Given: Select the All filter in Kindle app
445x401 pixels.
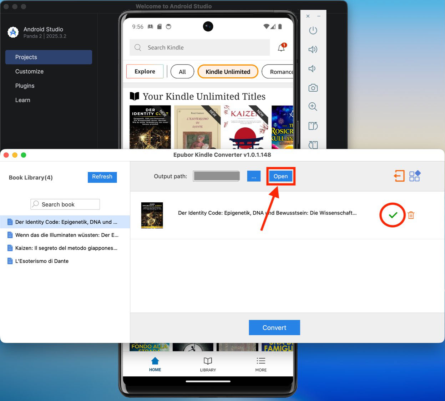Looking at the screenshot, I should pos(182,71).
